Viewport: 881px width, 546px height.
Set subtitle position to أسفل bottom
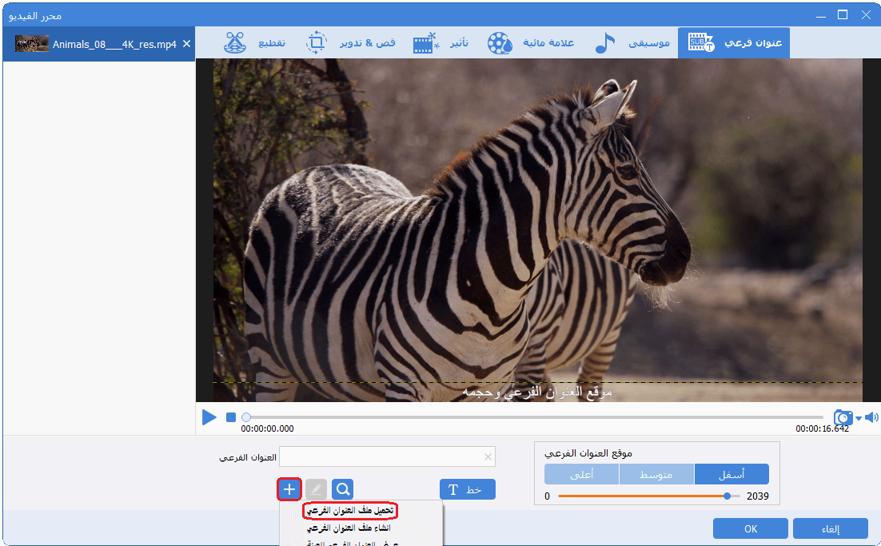(x=732, y=474)
